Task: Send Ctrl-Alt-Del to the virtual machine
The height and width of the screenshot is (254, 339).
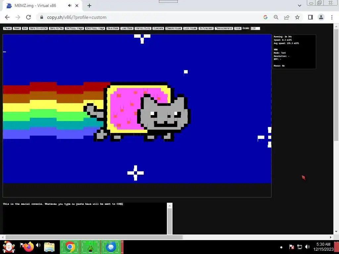Action: (x=38, y=28)
